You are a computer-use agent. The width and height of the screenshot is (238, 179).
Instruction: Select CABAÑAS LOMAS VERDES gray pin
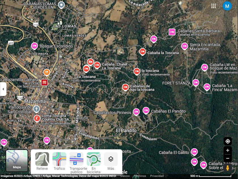61,5
